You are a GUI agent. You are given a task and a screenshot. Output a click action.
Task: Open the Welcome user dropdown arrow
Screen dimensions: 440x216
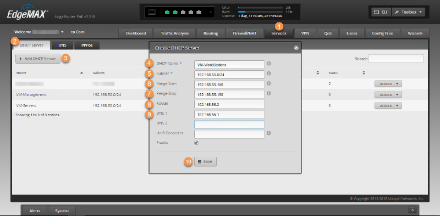(62, 32)
